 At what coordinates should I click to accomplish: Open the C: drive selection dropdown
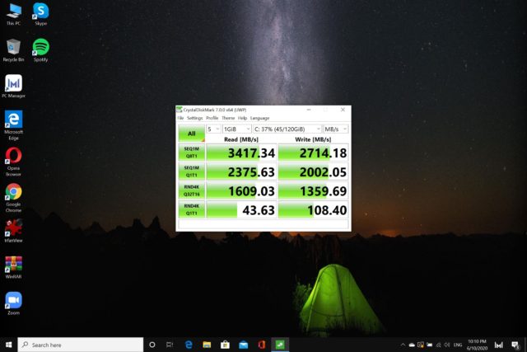tap(287, 129)
